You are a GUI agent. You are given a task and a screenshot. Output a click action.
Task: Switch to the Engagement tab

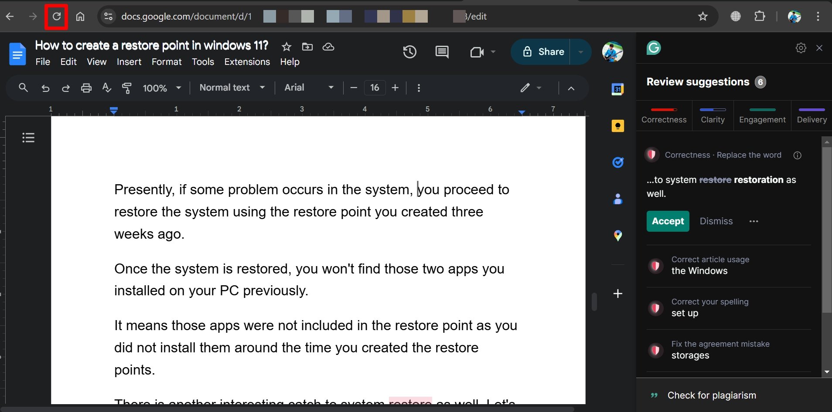pos(762,115)
